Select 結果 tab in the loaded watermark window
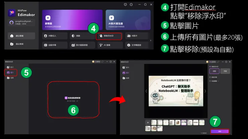248x139 pixels. (126, 78)
